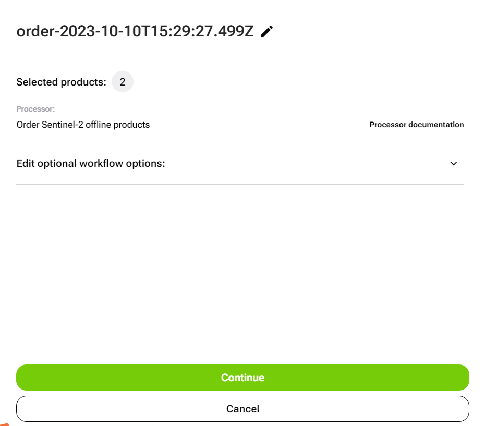Open the workflow options row
The width and height of the screenshot is (485, 426).
click(x=240, y=163)
